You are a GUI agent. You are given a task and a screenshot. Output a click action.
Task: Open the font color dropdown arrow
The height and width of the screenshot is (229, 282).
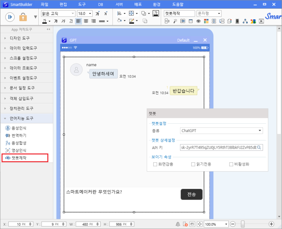tap(50, 21)
